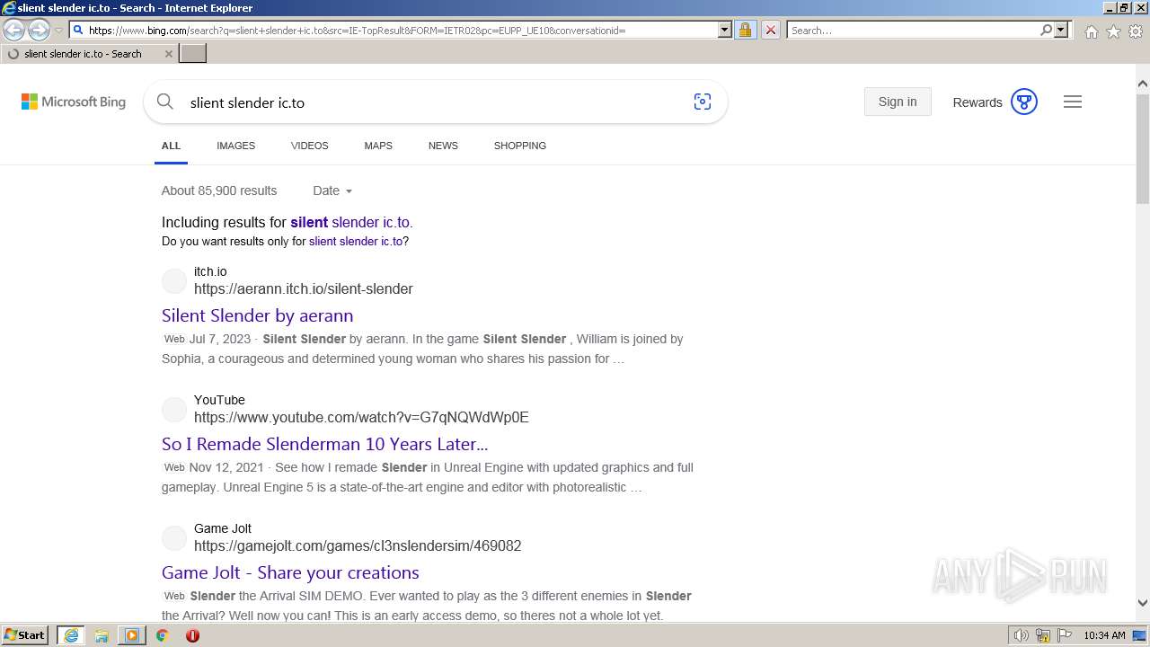Open visual search camera icon

coord(703,102)
